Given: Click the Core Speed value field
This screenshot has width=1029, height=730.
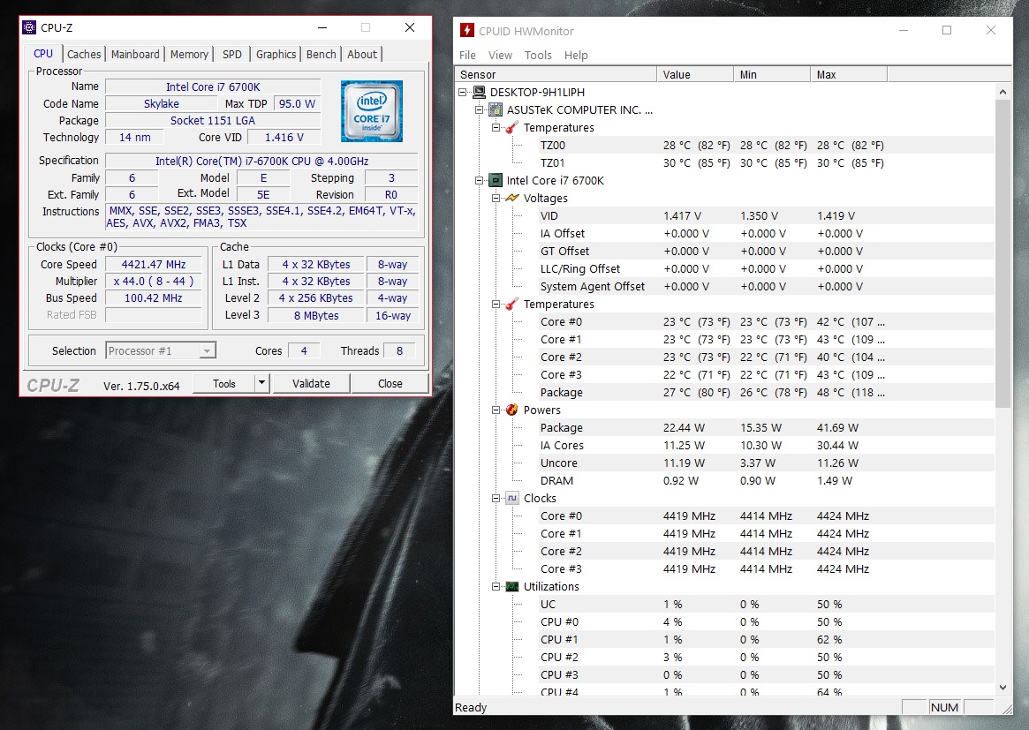Looking at the screenshot, I should click(x=154, y=264).
